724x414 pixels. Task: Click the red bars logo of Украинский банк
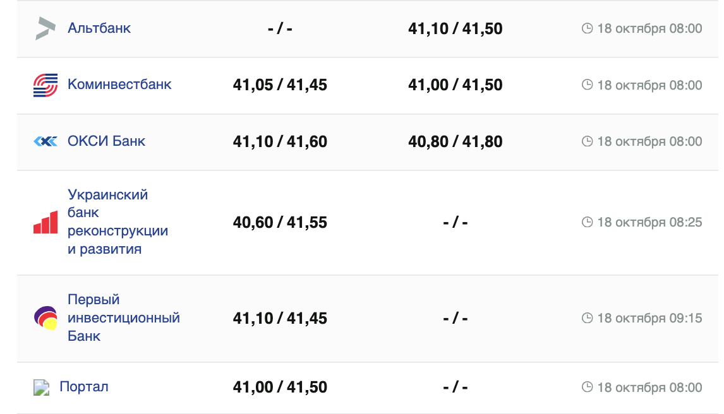click(x=45, y=223)
